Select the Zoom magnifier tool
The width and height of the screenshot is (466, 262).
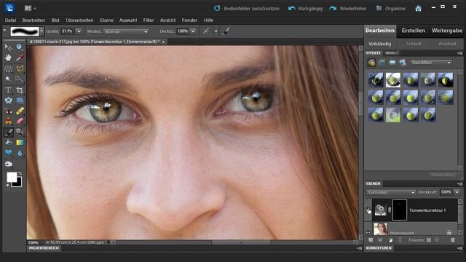click(20, 47)
